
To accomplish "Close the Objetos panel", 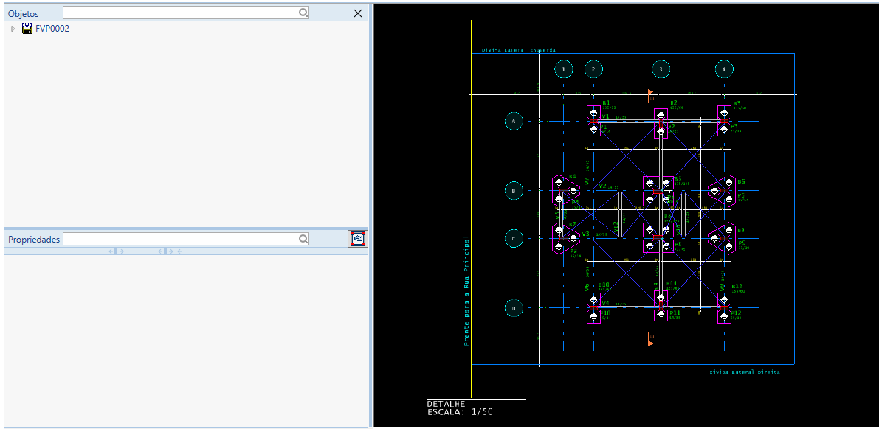I will 358,13.
